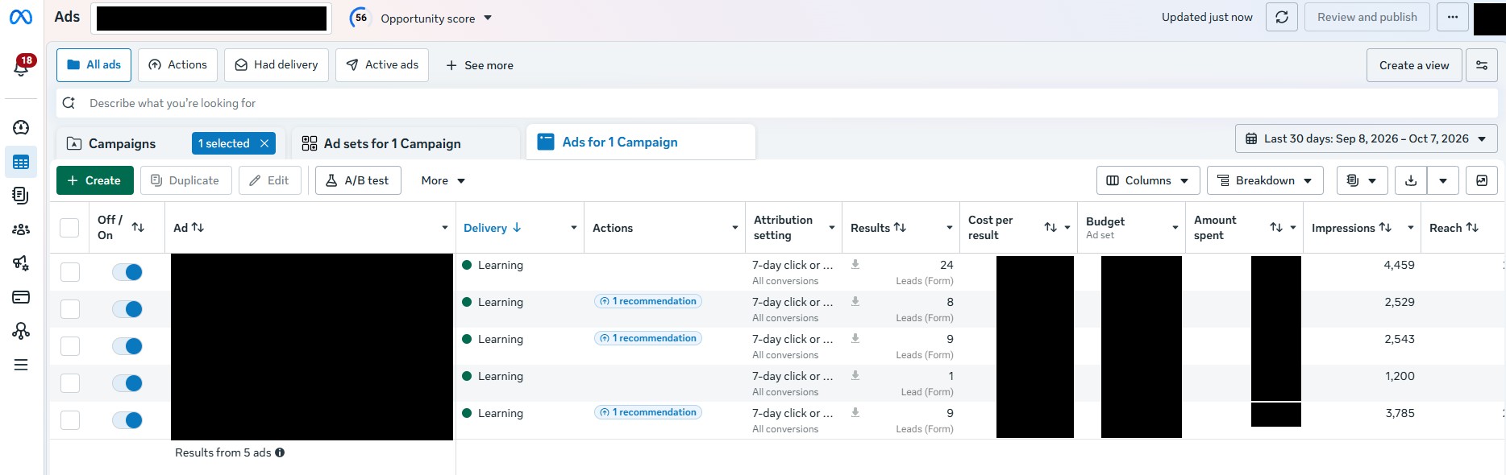Open the three-dot more options button
The width and height of the screenshot is (1506, 475).
(1453, 17)
